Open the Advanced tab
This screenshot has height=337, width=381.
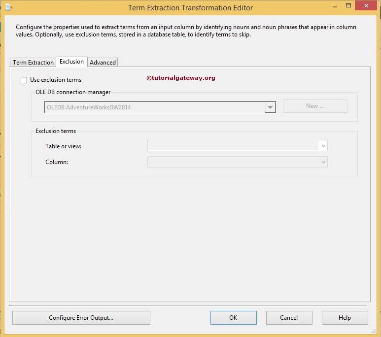[x=103, y=63]
